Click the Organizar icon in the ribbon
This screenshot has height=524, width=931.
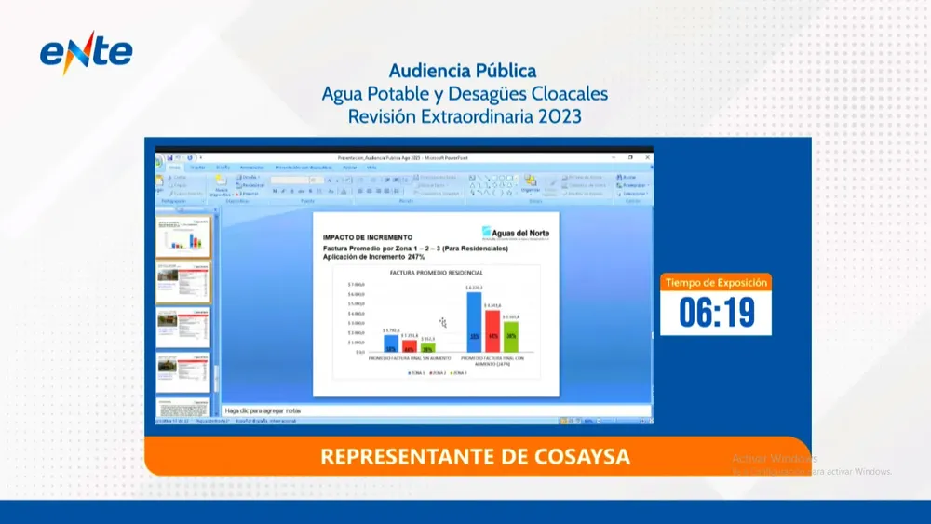(x=531, y=182)
